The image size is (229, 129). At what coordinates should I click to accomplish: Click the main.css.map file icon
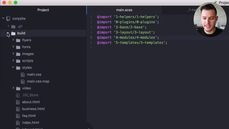click(x=23, y=82)
